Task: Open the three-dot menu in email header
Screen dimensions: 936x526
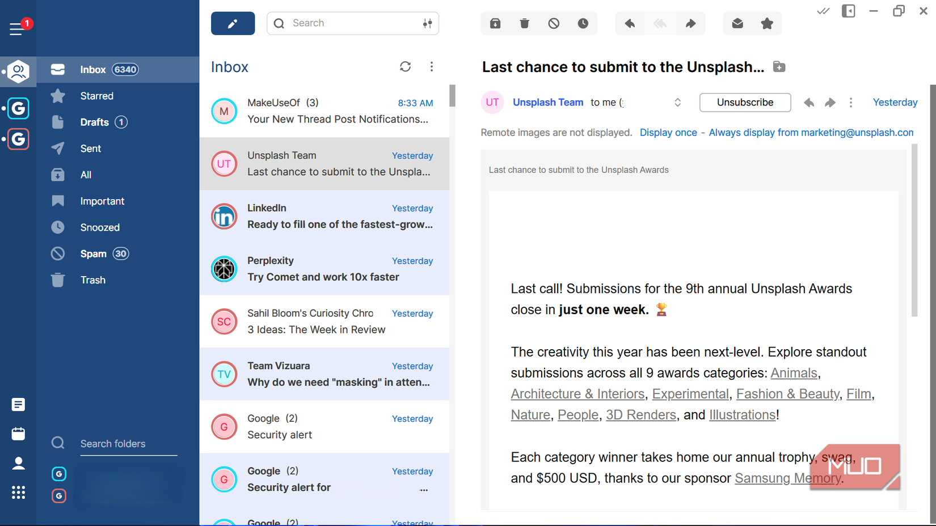Action: pos(851,103)
